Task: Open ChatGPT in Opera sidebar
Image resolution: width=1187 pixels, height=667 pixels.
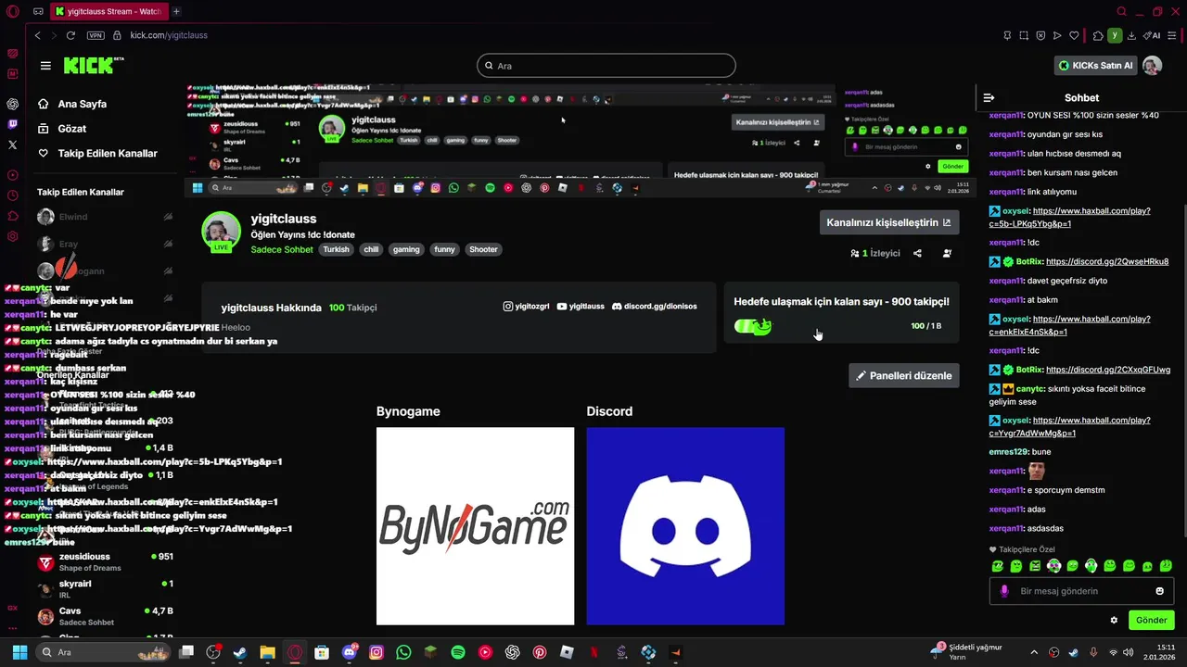Action: pyautogui.click(x=13, y=104)
